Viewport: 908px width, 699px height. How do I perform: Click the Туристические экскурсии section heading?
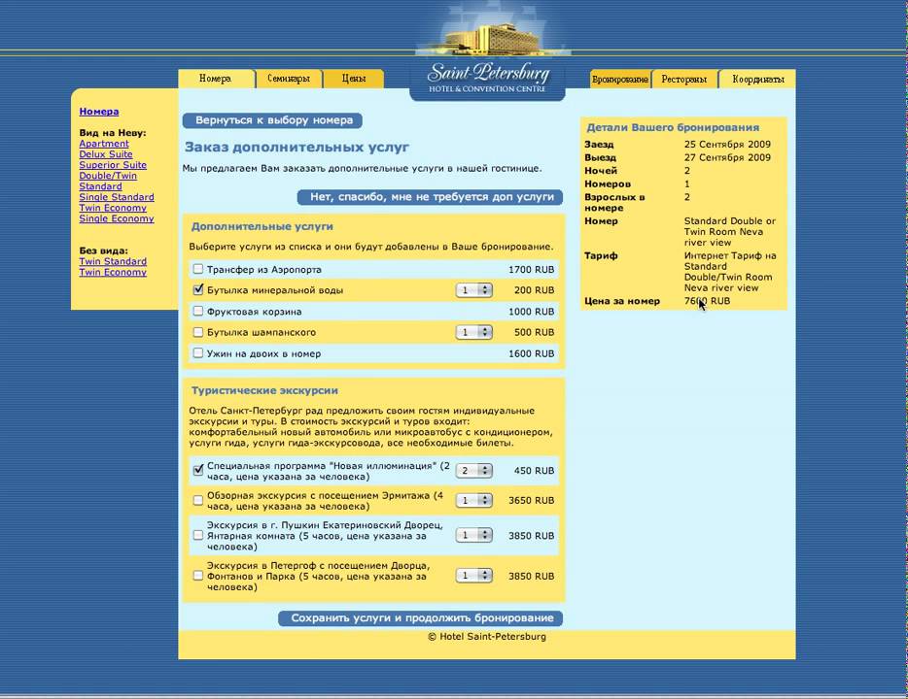pos(264,391)
